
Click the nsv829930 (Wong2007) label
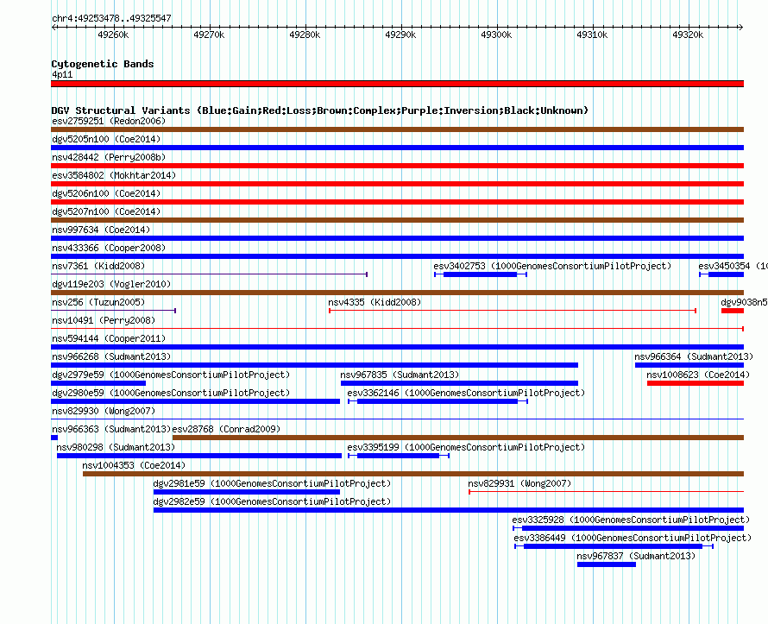(x=104, y=411)
